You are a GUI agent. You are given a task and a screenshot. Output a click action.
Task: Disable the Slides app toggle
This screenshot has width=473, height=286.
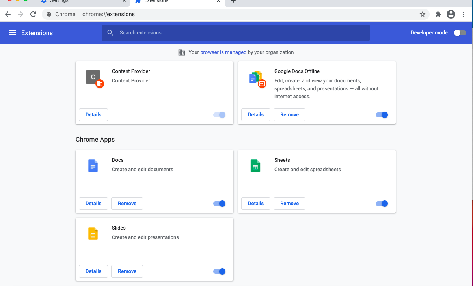tap(220, 271)
